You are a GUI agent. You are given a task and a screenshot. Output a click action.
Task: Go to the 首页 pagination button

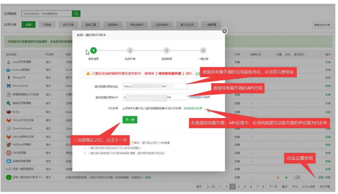click(199, 187)
